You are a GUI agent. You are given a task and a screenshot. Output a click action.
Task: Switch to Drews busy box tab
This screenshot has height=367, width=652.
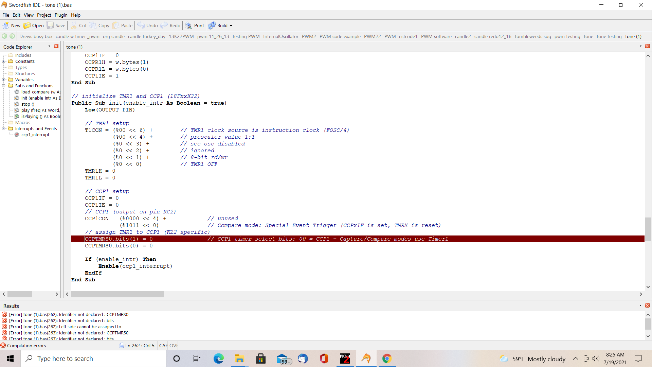tap(36, 36)
